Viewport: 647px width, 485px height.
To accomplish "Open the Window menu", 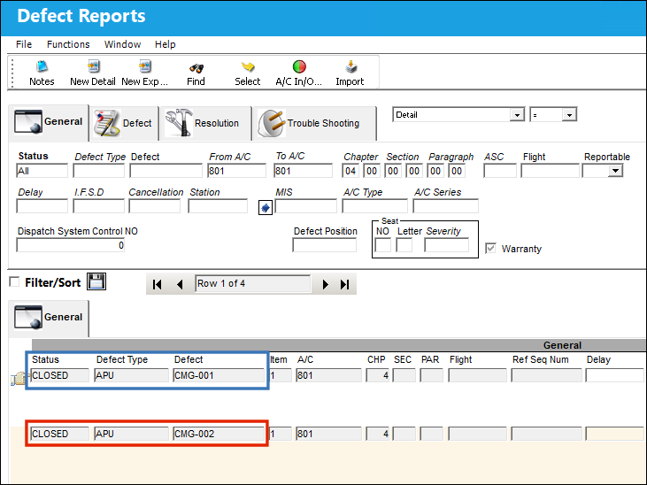I will click(122, 44).
